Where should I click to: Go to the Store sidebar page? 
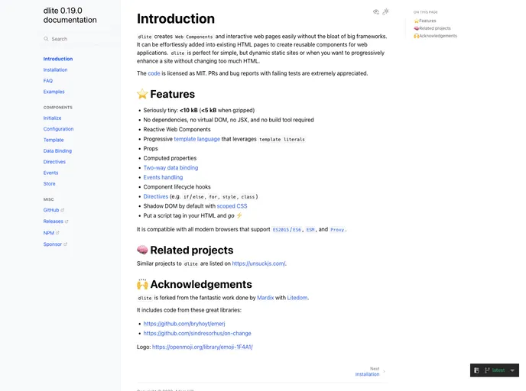coord(49,183)
